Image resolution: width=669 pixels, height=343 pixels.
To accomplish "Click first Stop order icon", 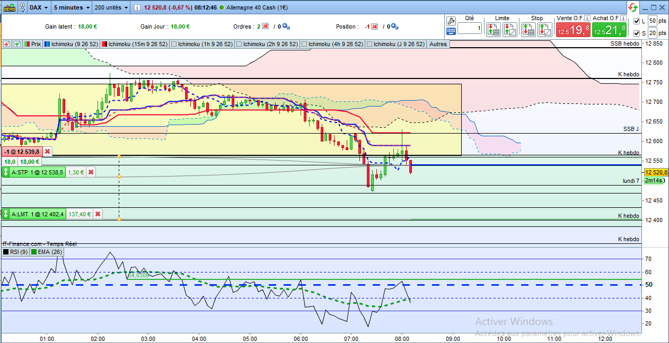I will [528, 29].
